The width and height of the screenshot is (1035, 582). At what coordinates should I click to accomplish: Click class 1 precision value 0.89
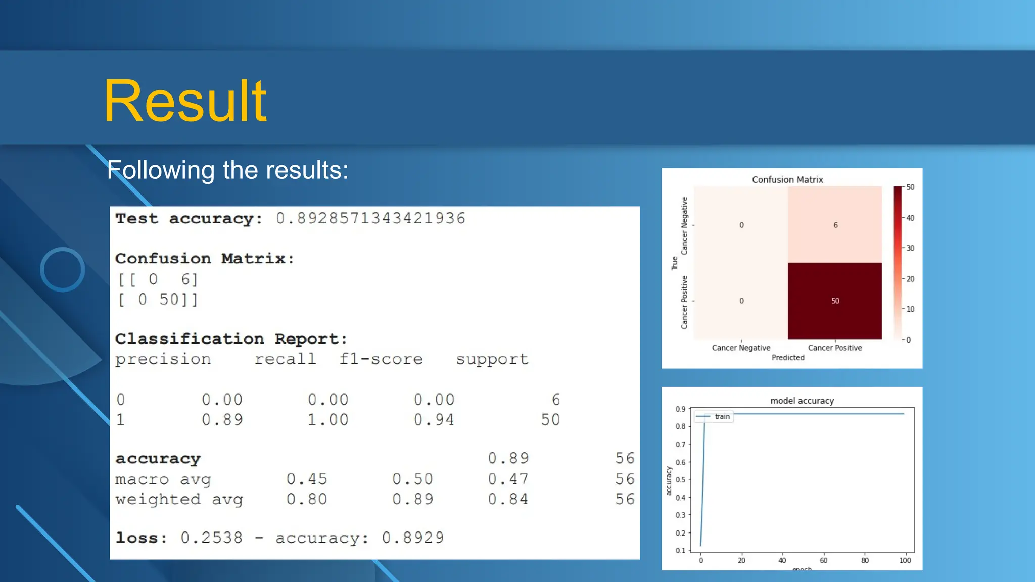pos(222,419)
